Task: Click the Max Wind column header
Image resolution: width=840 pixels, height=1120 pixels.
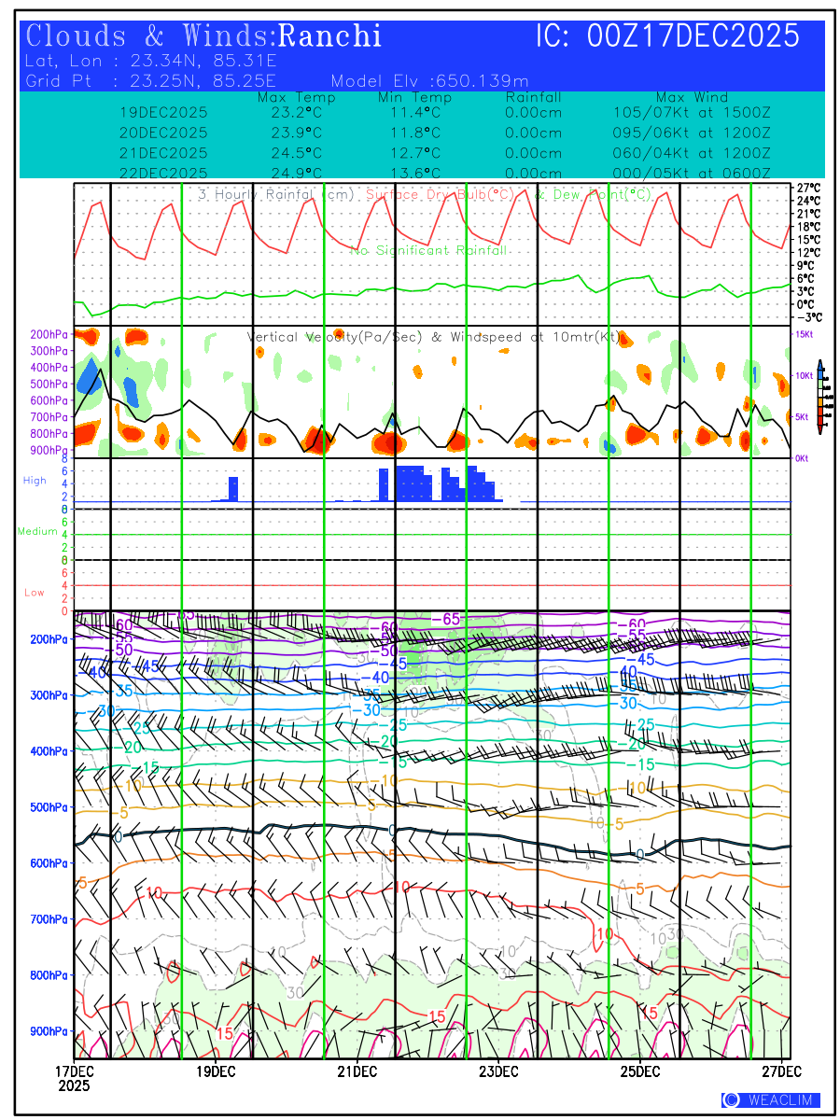Action: pyautogui.click(x=692, y=97)
